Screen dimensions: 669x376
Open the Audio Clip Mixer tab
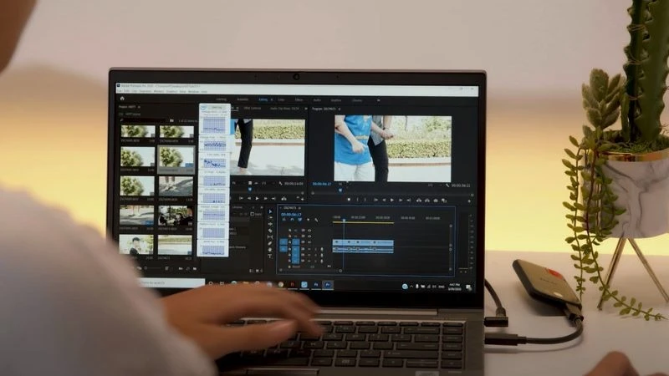(284, 109)
